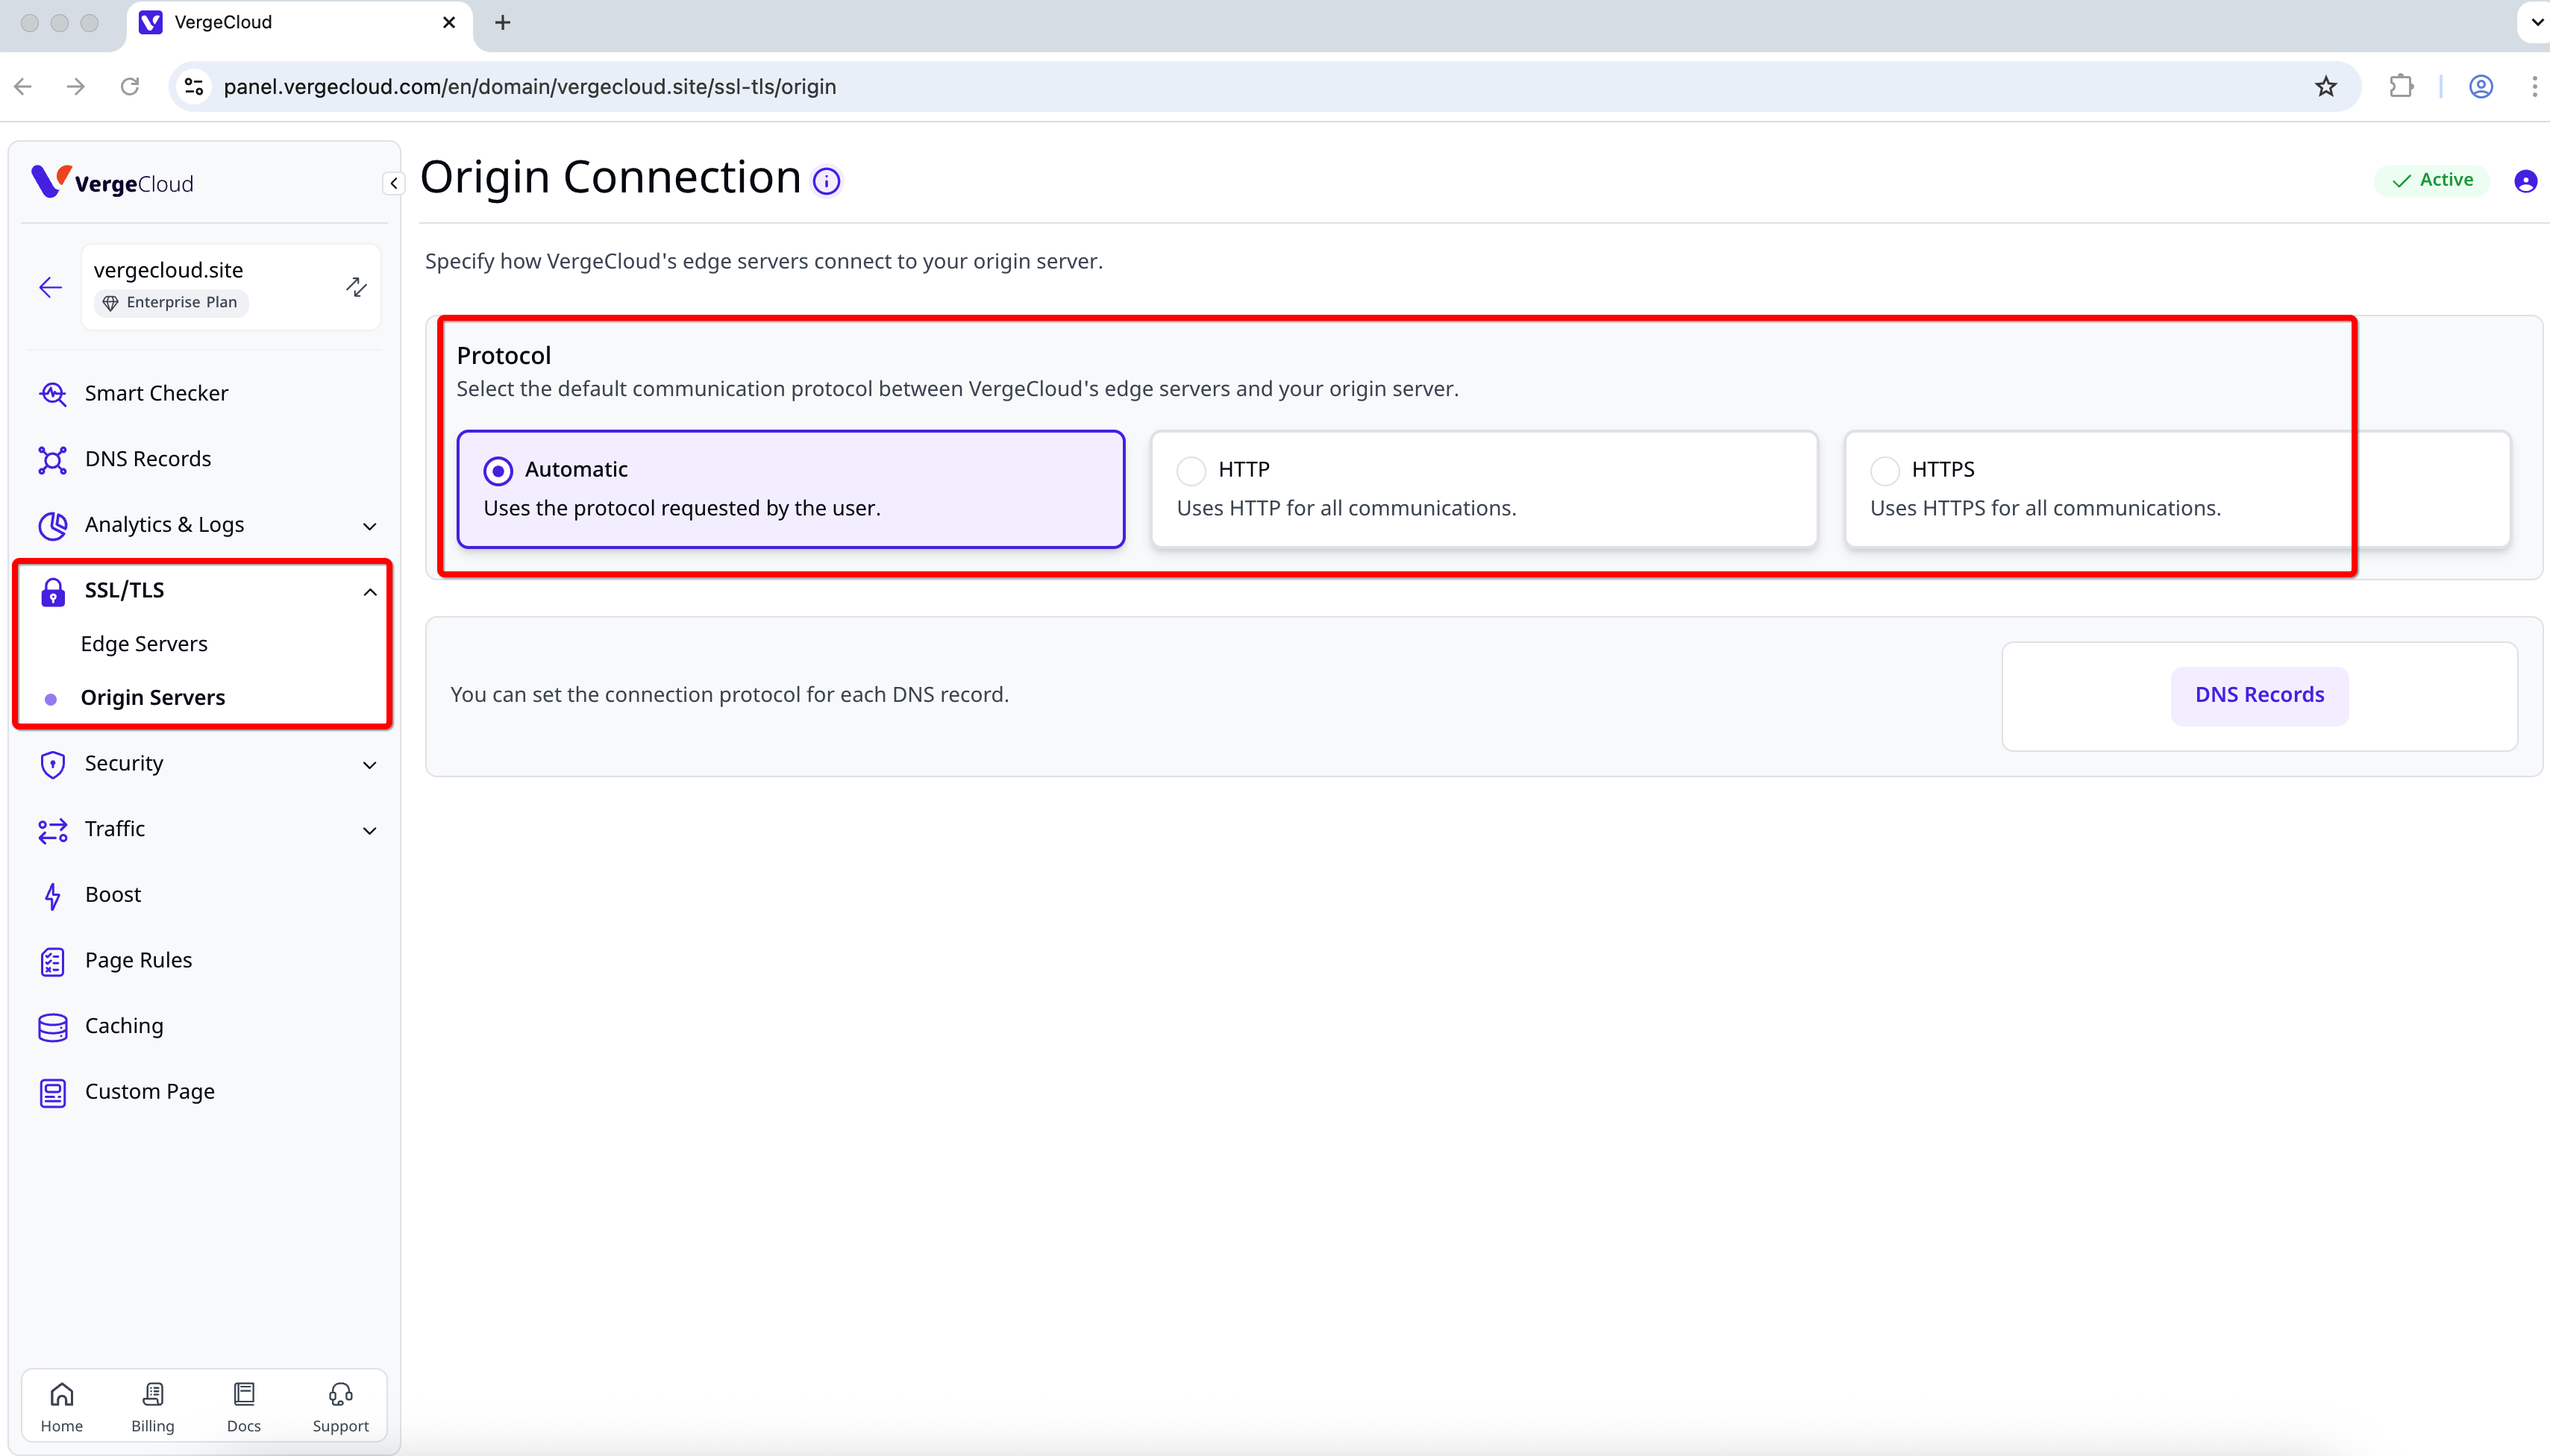The height and width of the screenshot is (1456, 2550).
Task: Open the Chrome profile icon
Action: click(2480, 87)
